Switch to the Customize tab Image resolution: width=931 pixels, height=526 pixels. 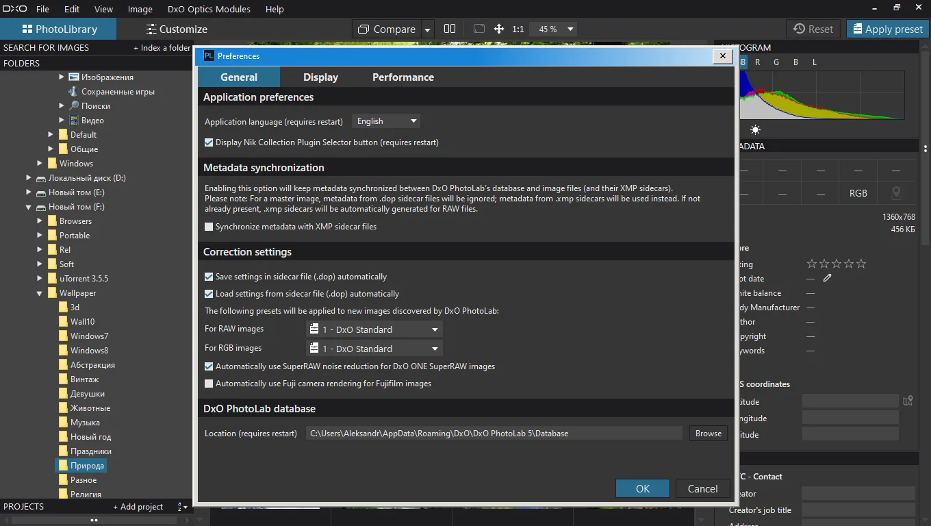(x=177, y=29)
